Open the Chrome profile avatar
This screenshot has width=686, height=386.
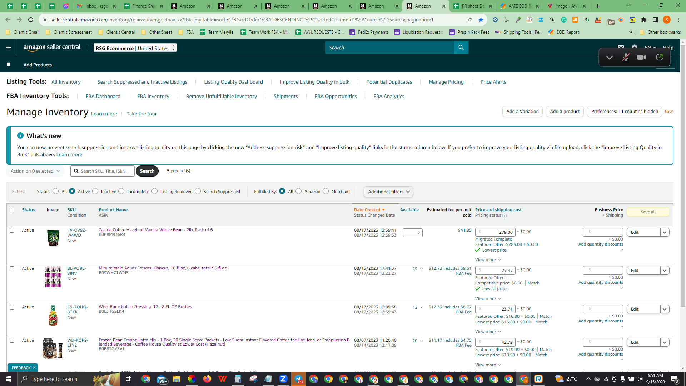(x=667, y=20)
